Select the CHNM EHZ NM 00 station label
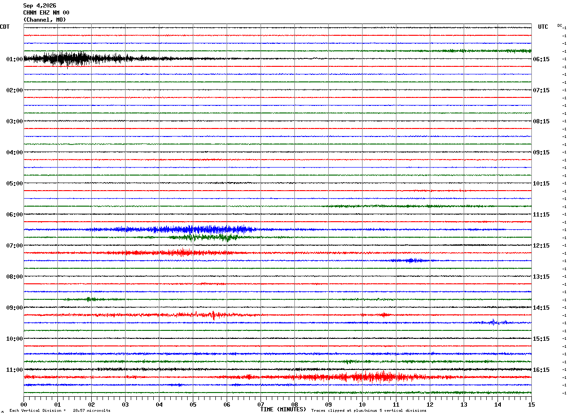 point(46,13)
